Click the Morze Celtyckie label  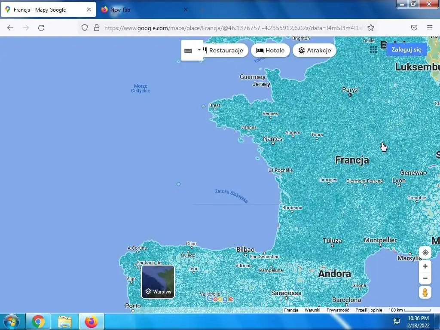click(x=141, y=89)
